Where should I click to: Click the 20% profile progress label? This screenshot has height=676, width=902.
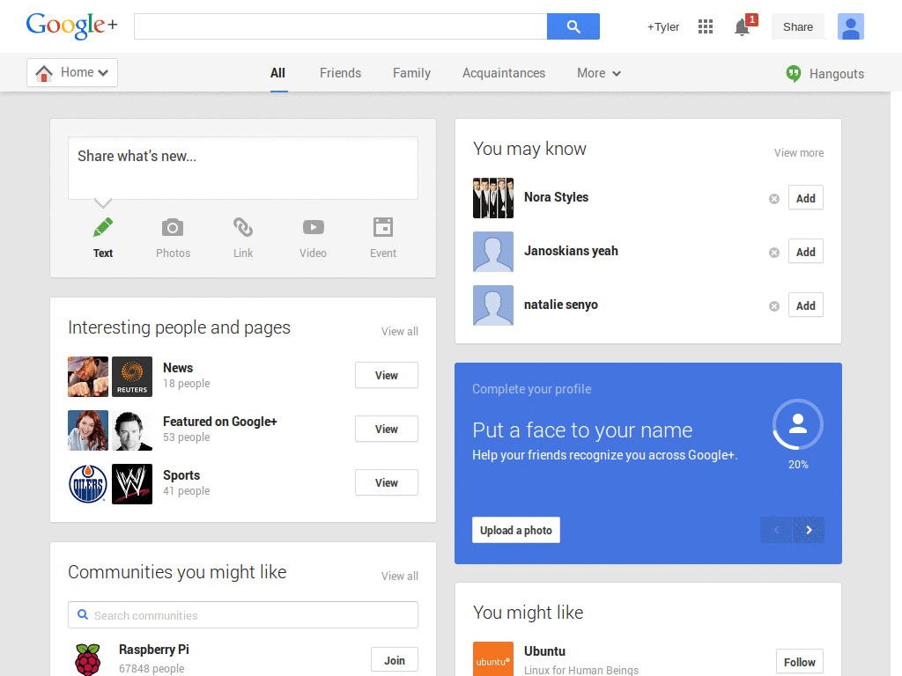tap(798, 465)
